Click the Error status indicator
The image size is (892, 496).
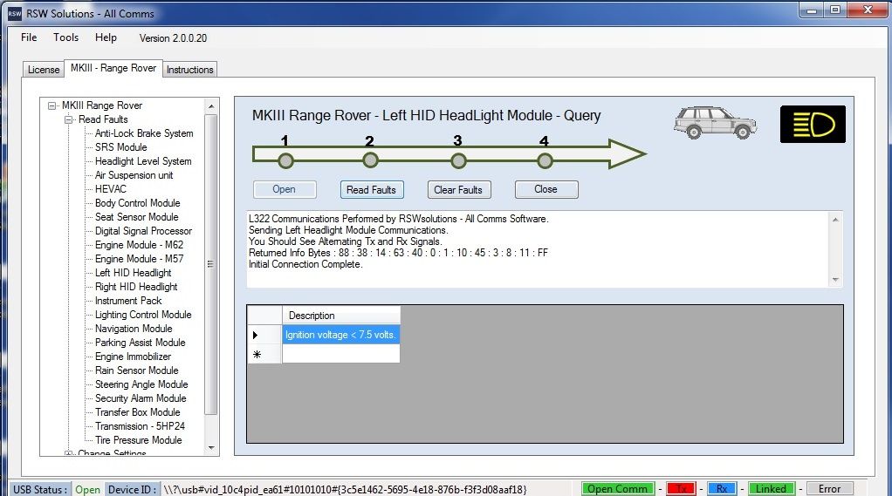click(x=829, y=489)
